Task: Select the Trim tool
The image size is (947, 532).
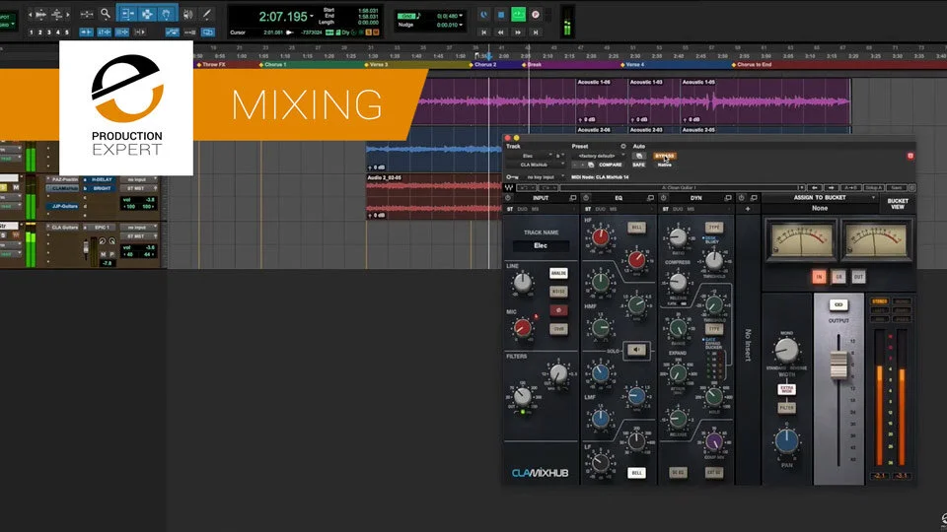Action: 127,13
